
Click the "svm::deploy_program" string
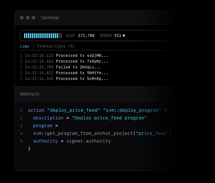click(x=132, y=110)
